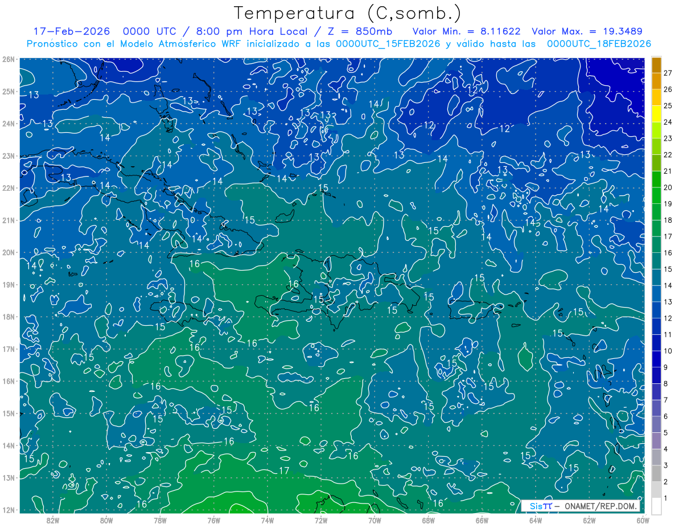The image size is (683, 528).
Task: Click the 'Temperatura (C,somb.)' map title
Action: [348, 13]
